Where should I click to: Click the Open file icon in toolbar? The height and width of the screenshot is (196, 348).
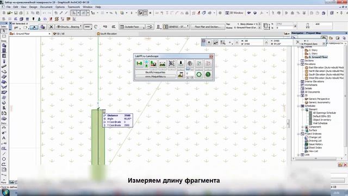[x=9, y=13]
